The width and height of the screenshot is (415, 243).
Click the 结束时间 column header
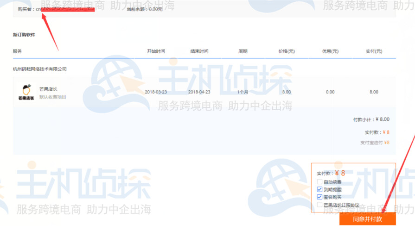pos(199,51)
